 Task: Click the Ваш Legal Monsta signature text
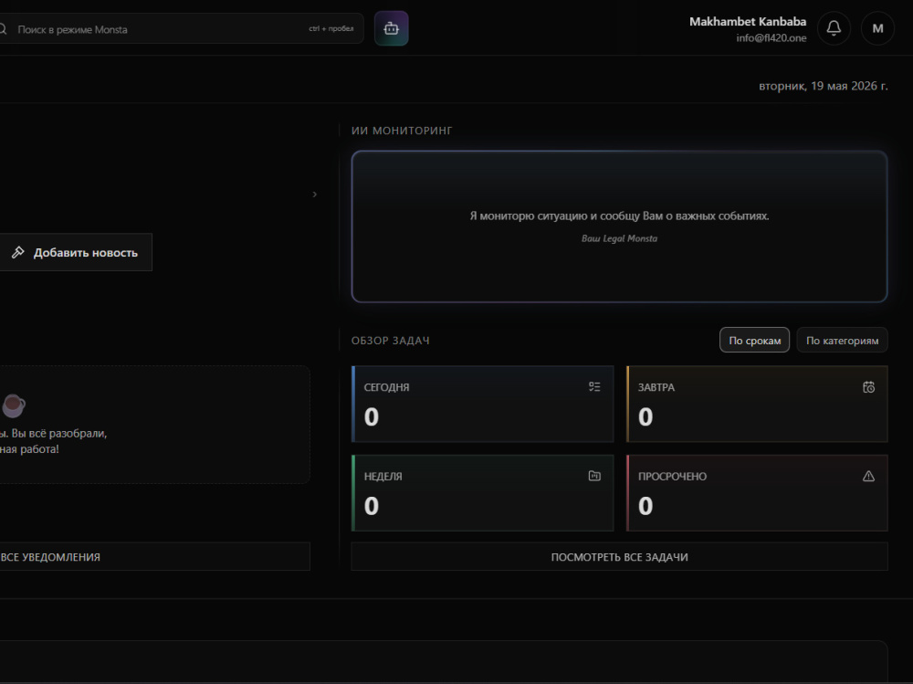[x=620, y=238]
